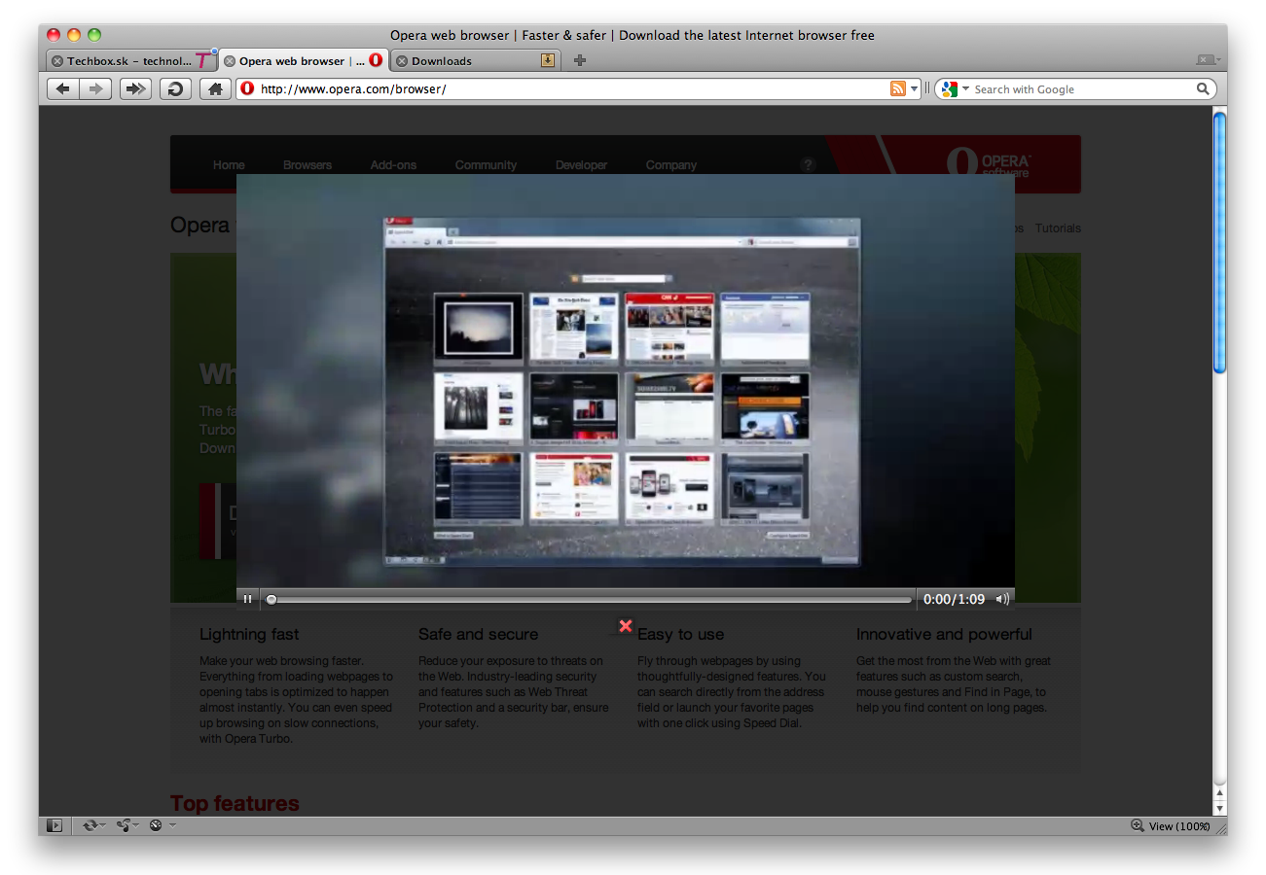
Task: Click the Easy to use heading
Action: point(680,634)
